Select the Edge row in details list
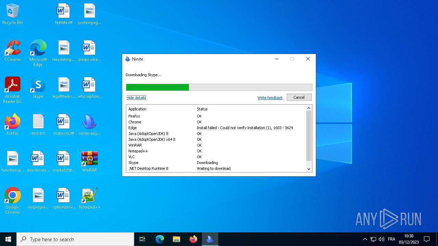This screenshot has width=438, height=246. [x=216, y=128]
